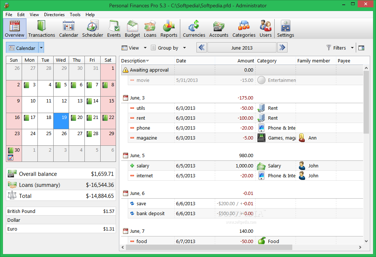Click the Amount column header

click(x=235, y=61)
